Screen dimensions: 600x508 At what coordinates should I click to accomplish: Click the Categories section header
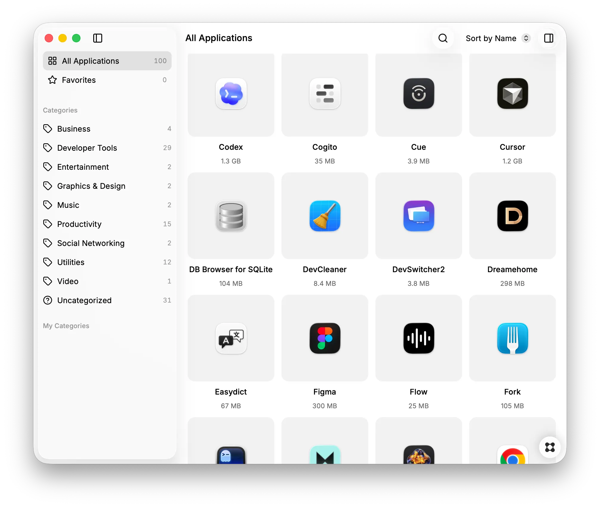pyautogui.click(x=60, y=110)
